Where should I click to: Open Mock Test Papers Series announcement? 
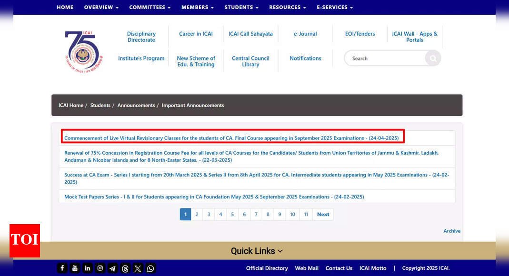[214, 197]
